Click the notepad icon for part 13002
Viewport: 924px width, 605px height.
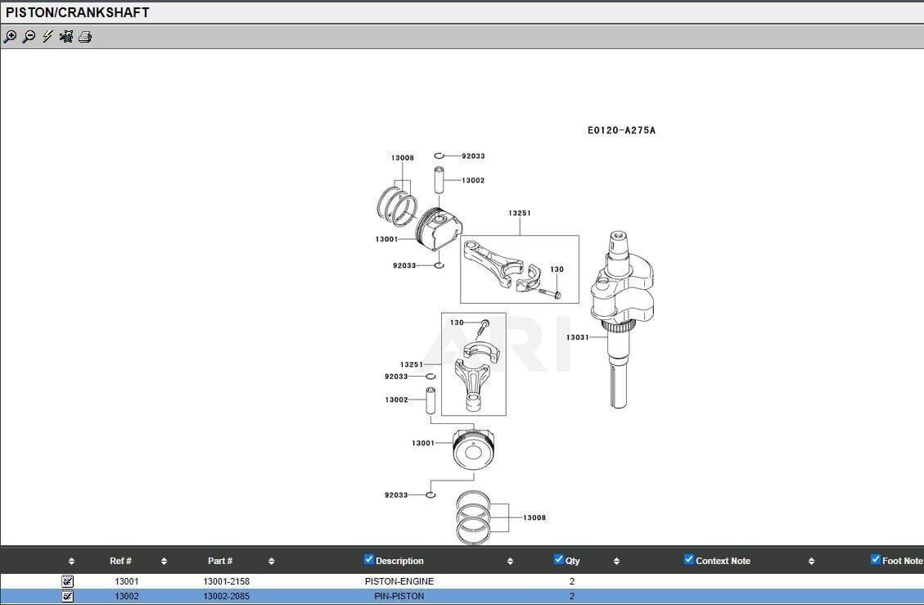point(68,596)
